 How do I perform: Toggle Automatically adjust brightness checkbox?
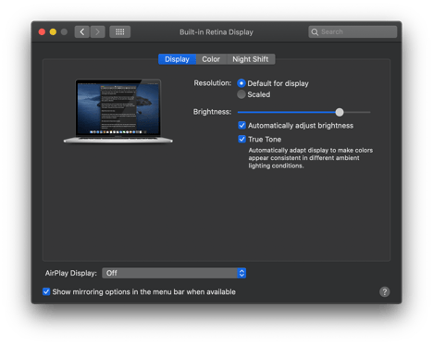[242, 125]
